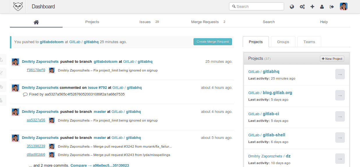Explore the public area via the globe icon

point(292,6)
